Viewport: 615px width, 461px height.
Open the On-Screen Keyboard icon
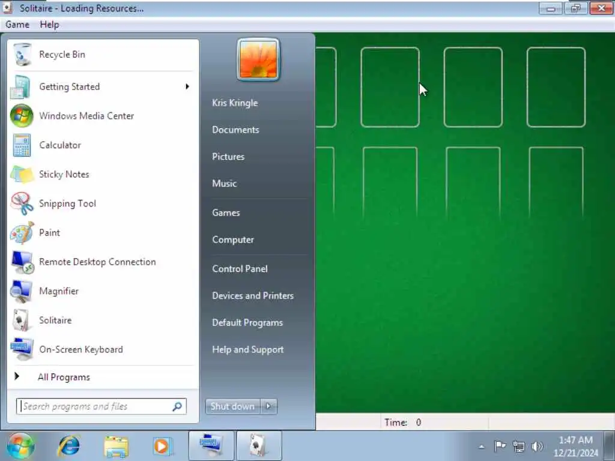coord(22,349)
